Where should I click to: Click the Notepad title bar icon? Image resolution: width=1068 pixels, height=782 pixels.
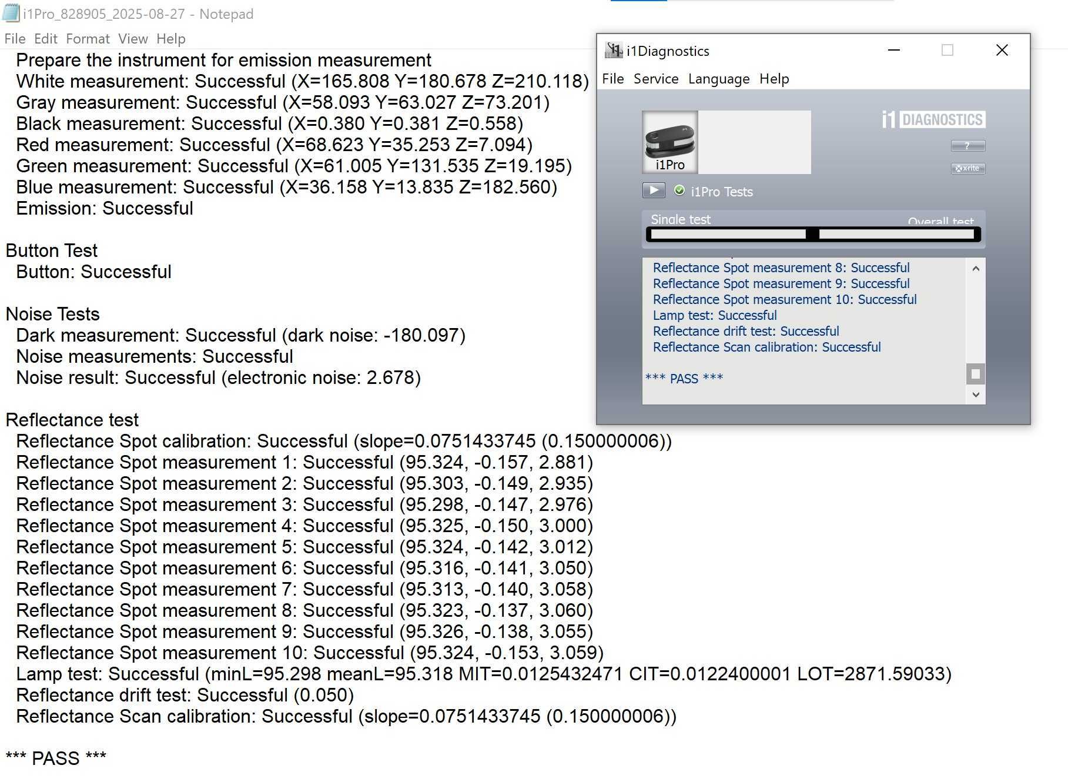click(11, 13)
